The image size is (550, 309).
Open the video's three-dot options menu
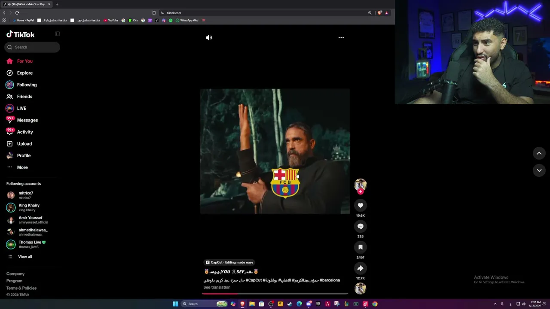pos(341,37)
